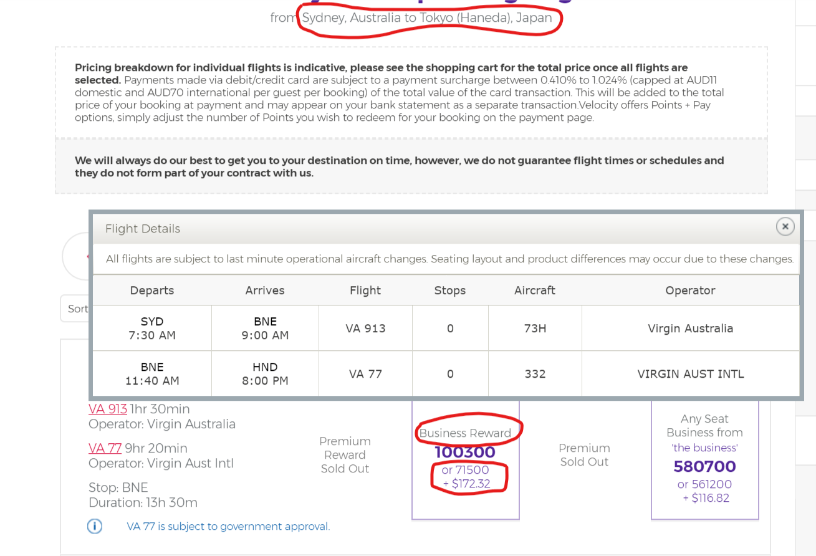Click the VIRGIN AUST INTL operator cell
816x556 pixels.
pos(690,374)
